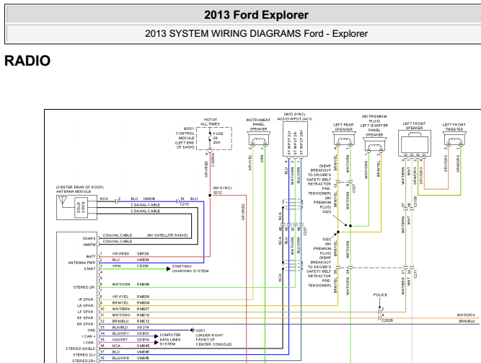
Task: Click the Left Quarter Panel Speaker symbol
Action: 374,144
